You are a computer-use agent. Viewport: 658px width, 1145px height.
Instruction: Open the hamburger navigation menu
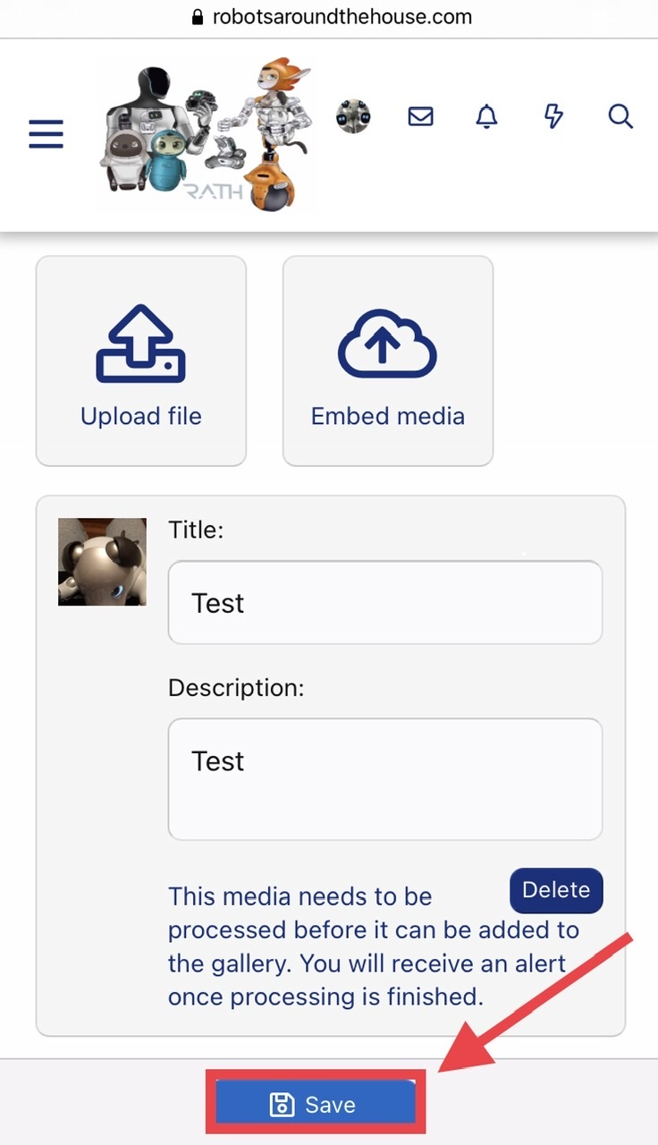[x=46, y=134]
